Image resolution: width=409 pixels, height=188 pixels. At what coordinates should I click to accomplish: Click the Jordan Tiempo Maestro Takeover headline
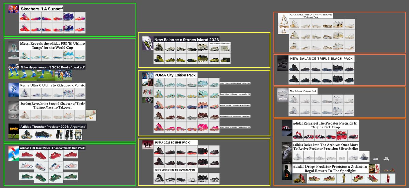click(52, 105)
